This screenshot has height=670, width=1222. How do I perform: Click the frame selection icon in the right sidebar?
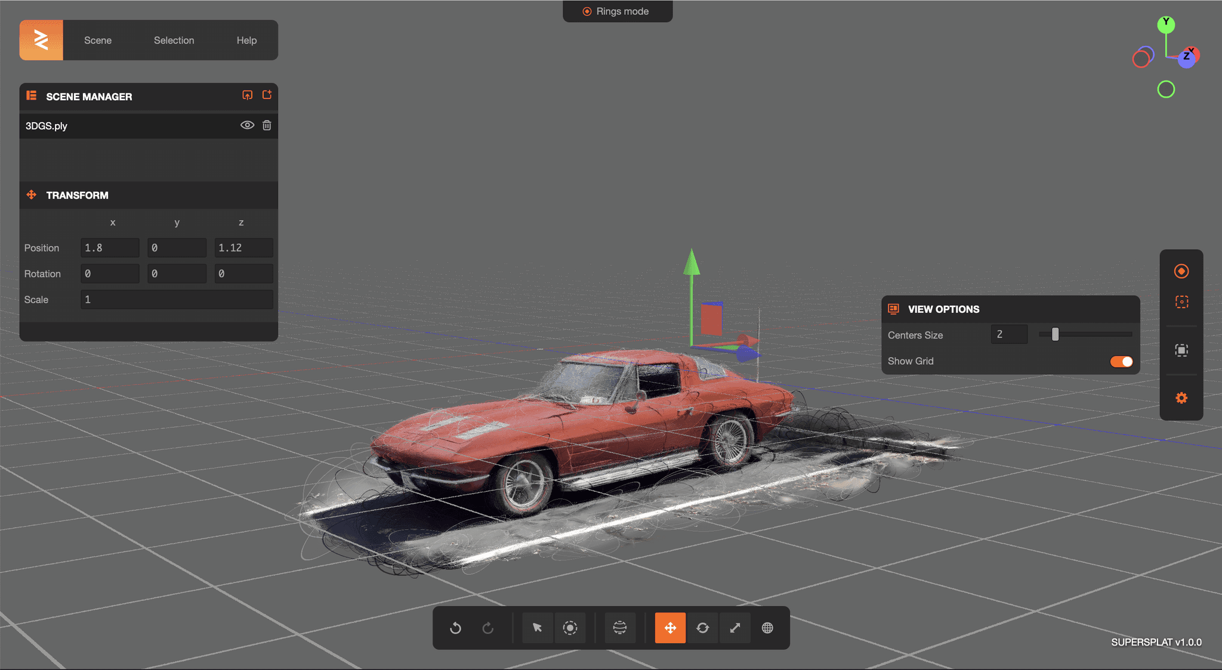pyautogui.click(x=1181, y=350)
